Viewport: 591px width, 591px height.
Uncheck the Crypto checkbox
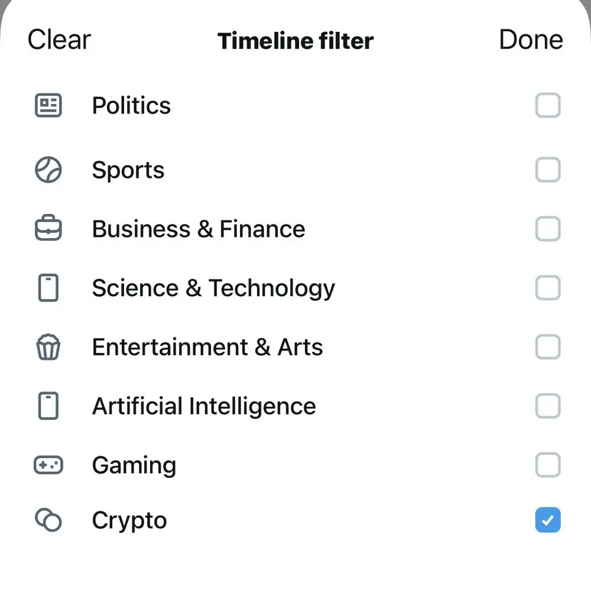547,521
